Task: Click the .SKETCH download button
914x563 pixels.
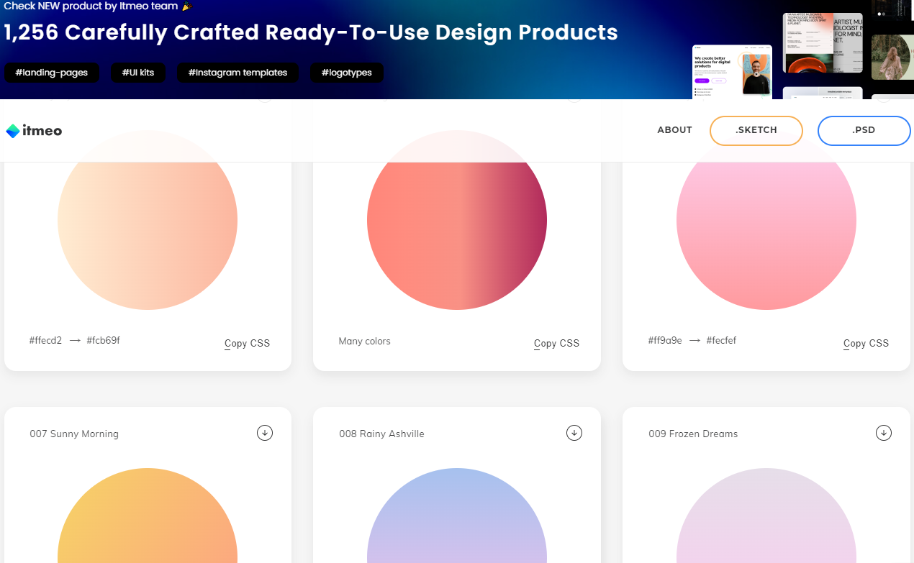Action: coord(756,131)
